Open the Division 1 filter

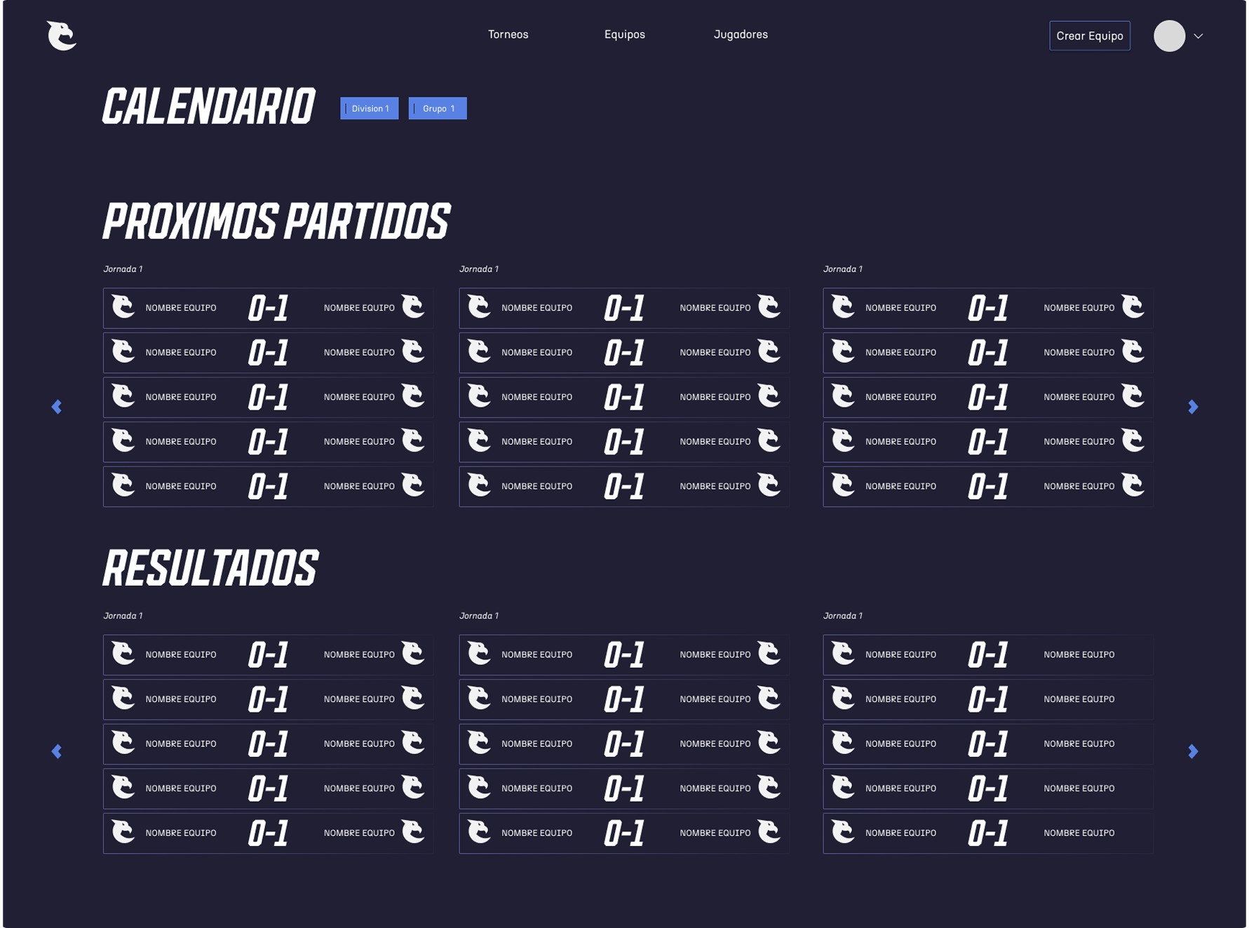[x=369, y=108]
